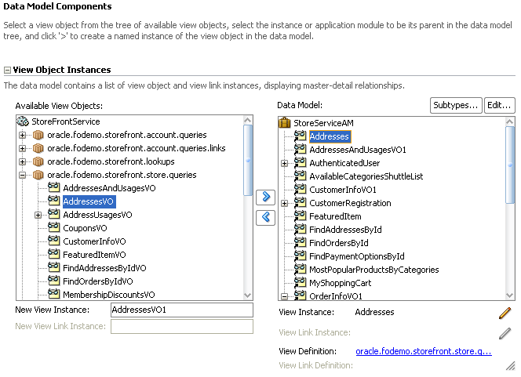The image size is (521, 377).
Task: Click the pencil icon next to View Instance
Action: tap(505, 313)
